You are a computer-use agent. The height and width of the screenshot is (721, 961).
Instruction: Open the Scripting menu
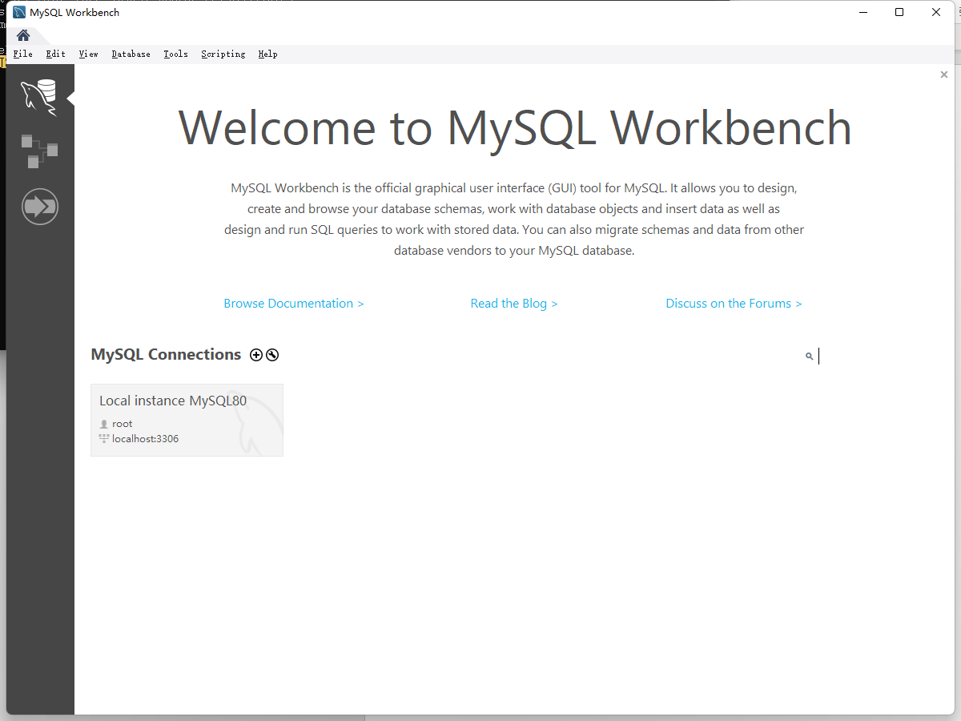pyautogui.click(x=223, y=54)
